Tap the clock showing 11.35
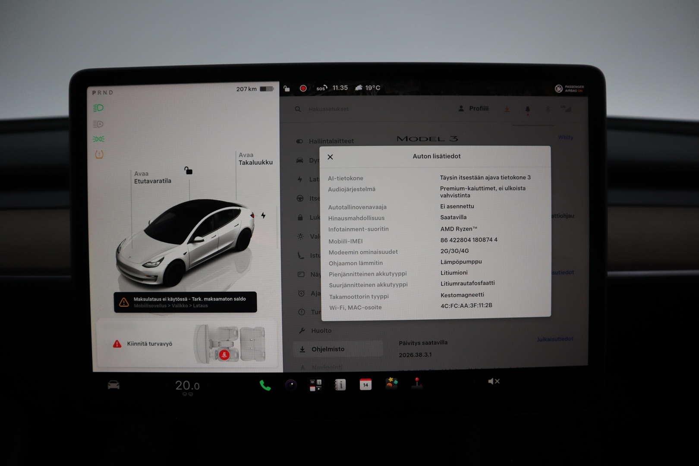 [340, 88]
